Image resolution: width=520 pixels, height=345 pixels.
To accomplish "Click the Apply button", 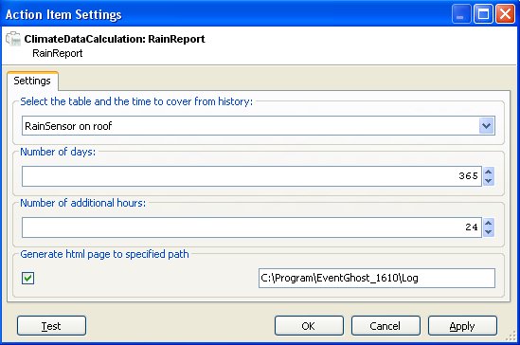I will pyautogui.click(x=462, y=326).
